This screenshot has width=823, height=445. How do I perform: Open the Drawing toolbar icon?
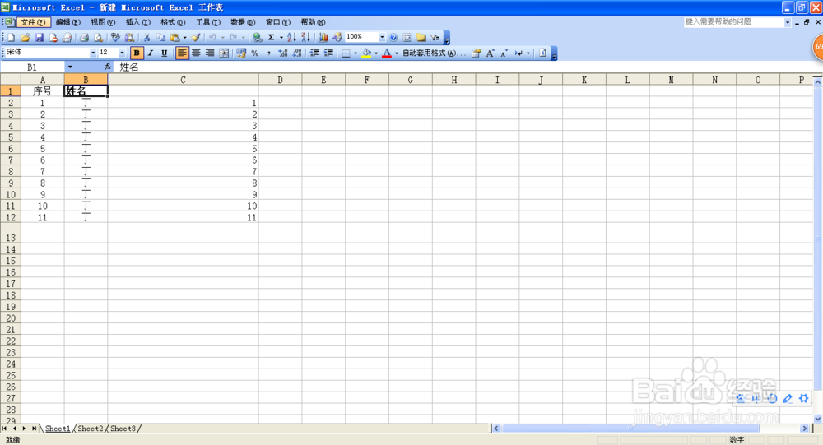pos(337,37)
